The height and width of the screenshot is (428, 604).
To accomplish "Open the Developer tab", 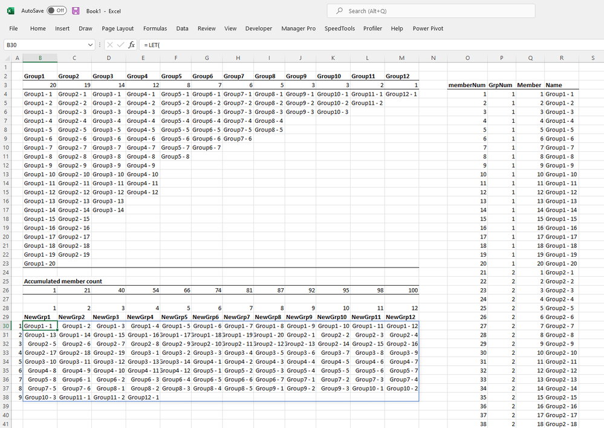I will [259, 28].
